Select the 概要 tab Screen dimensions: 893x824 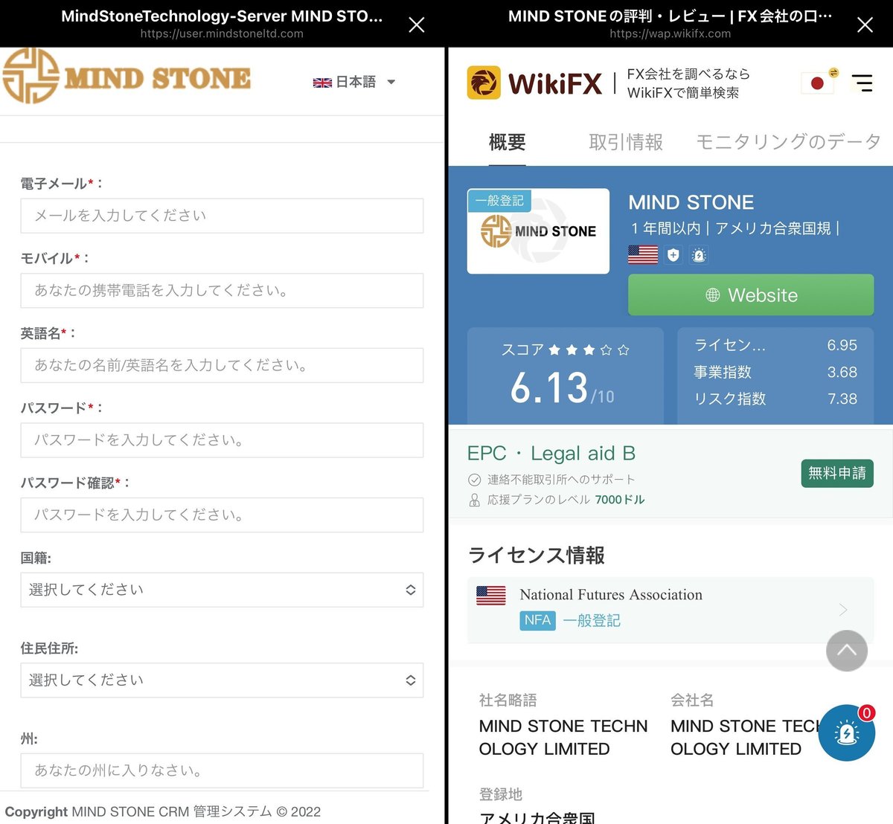(x=508, y=142)
